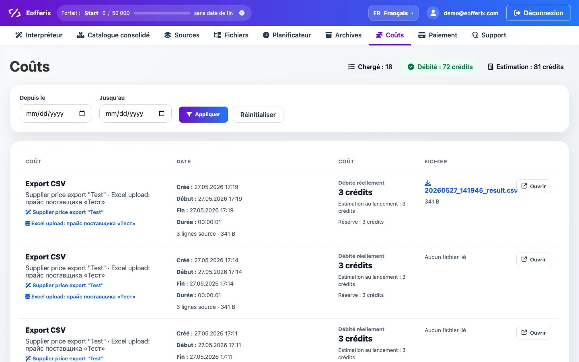Image resolution: width=579 pixels, height=362 pixels.
Task: Click the demo@eofferix.com account label
Action: coord(471,13)
